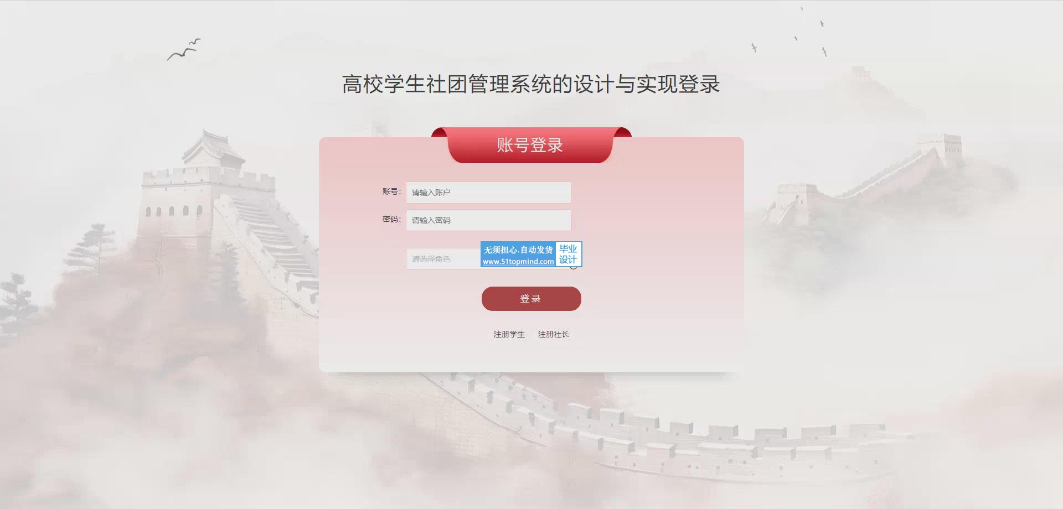Click the 无须担心.自动发货 watermark text
The width and height of the screenshot is (1063, 509).
click(x=518, y=250)
